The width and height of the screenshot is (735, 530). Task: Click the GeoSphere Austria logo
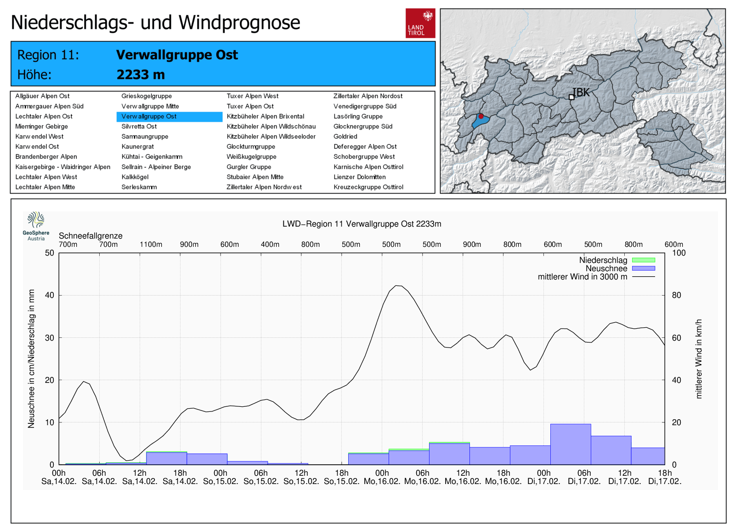36,226
